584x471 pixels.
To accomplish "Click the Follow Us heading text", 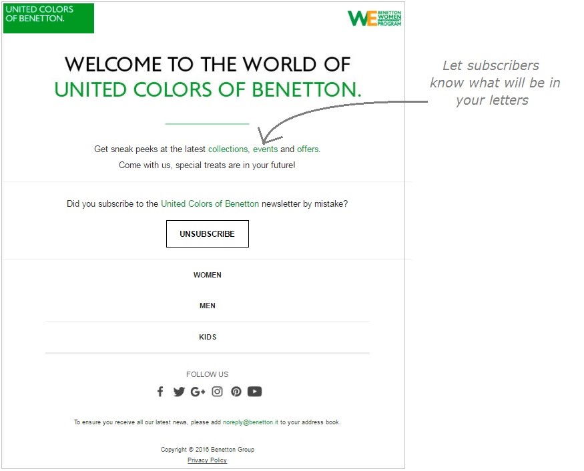I will click(x=207, y=374).
